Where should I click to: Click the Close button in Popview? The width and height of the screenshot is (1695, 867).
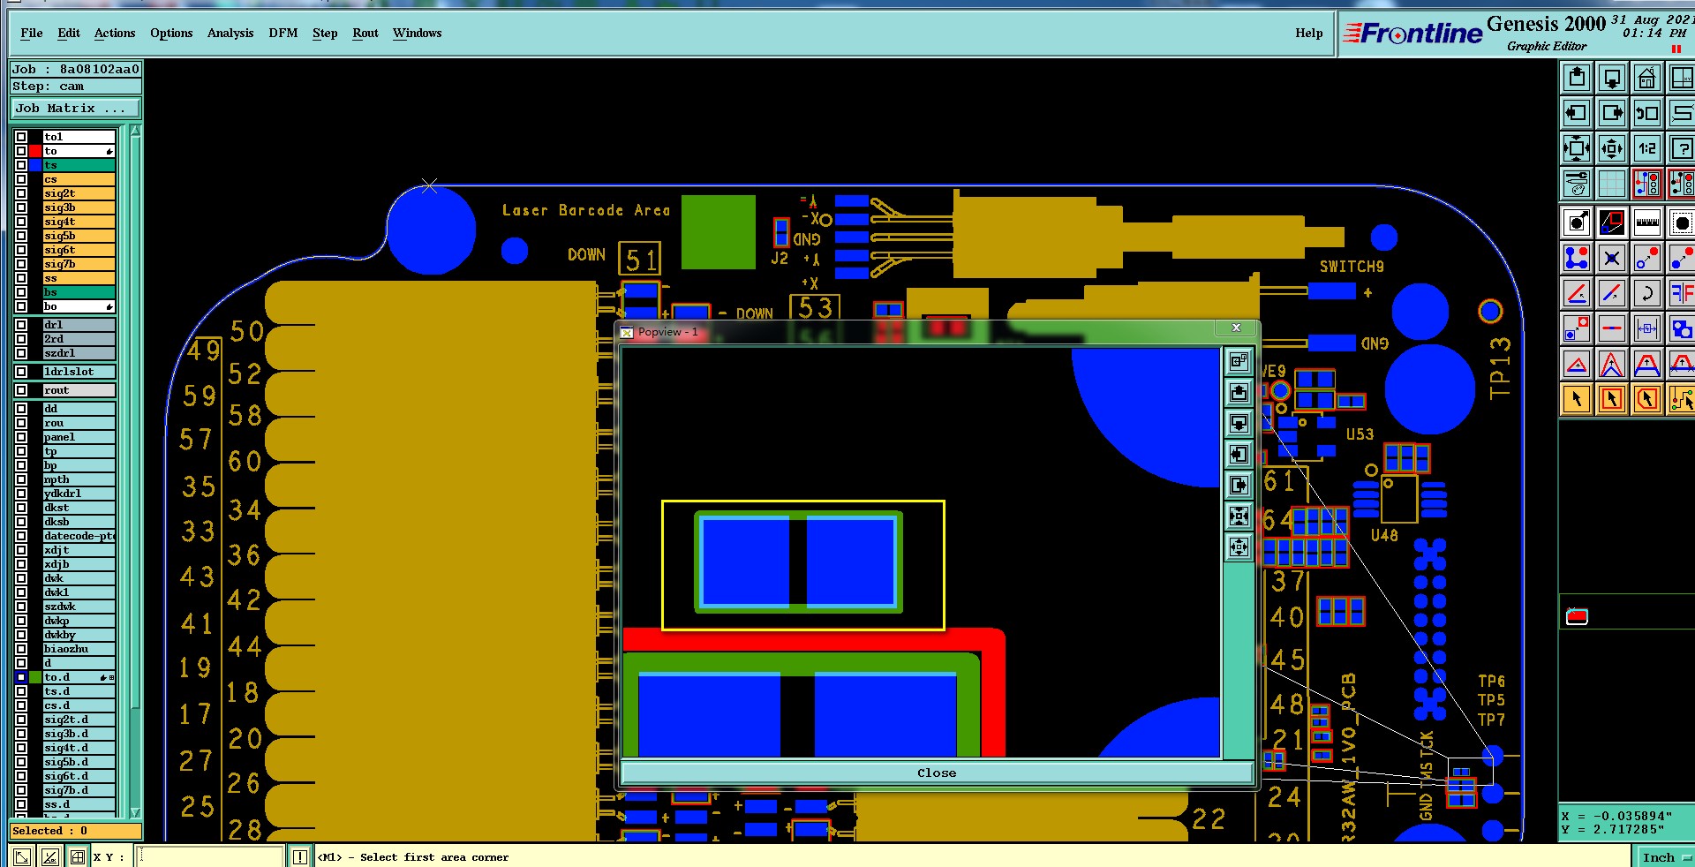click(937, 773)
